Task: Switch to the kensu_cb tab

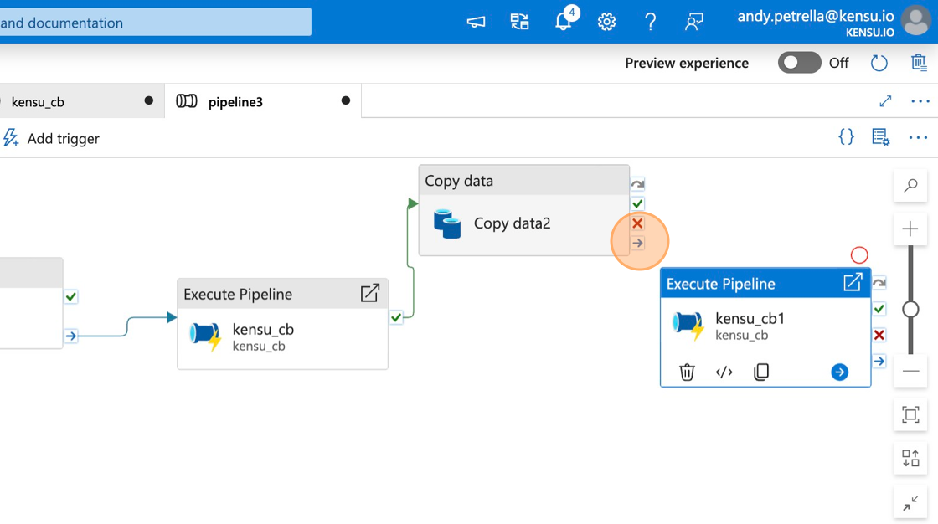Action: click(x=82, y=101)
